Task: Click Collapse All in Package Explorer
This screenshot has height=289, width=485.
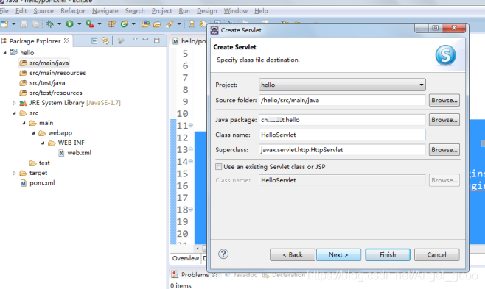Action: click(94, 40)
